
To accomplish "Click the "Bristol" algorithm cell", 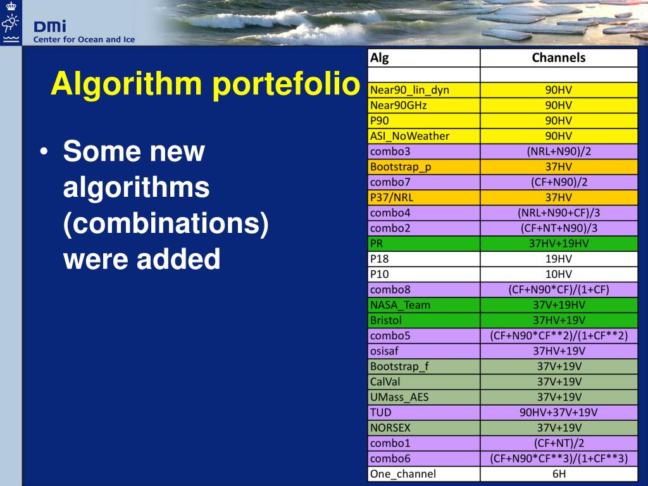I will 424,320.
